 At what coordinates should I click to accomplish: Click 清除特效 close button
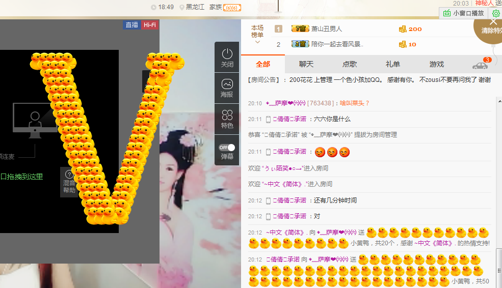coord(493,22)
